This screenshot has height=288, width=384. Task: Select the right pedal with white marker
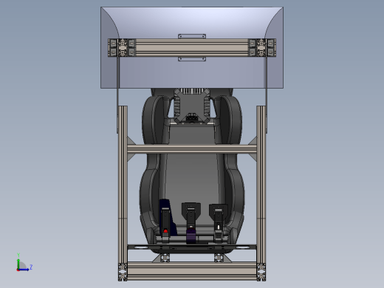(x=218, y=222)
